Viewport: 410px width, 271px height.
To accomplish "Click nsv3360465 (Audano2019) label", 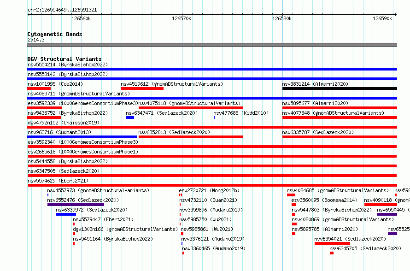I will pyautogui.click(x=214, y=248).
